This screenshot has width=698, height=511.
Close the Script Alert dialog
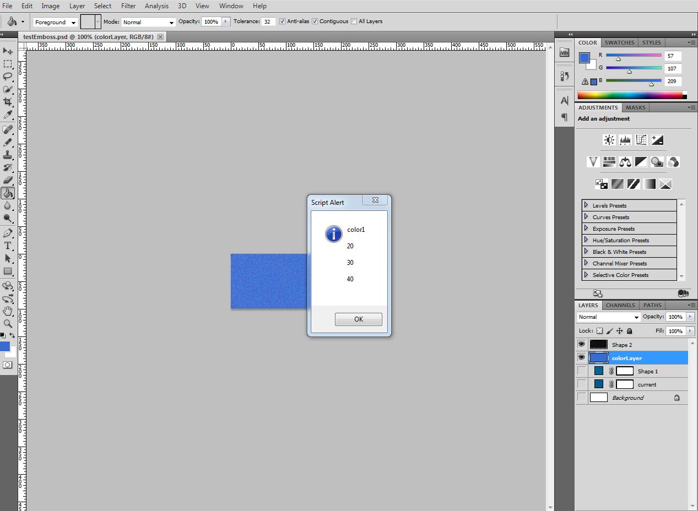click(x=375, y=200)
